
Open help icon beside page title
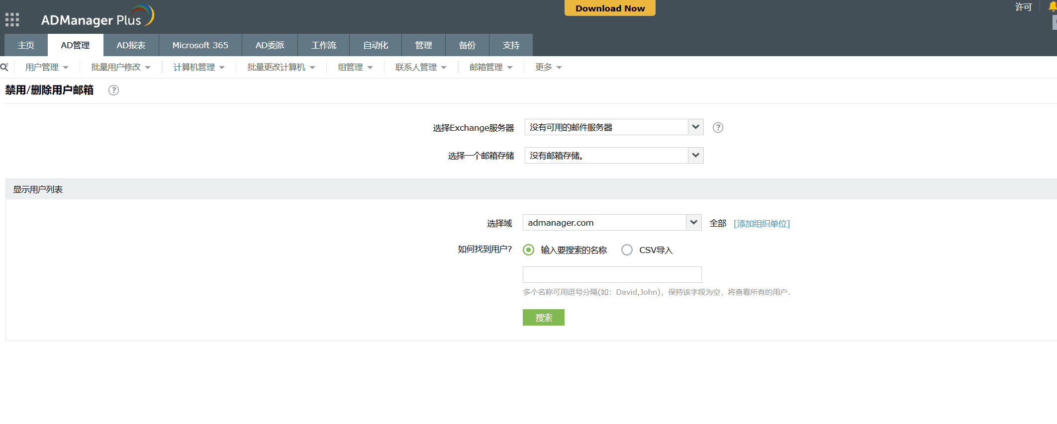tap(113, 90)
